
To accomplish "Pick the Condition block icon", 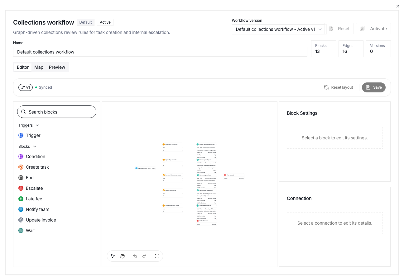I will (x=21, y=156).
